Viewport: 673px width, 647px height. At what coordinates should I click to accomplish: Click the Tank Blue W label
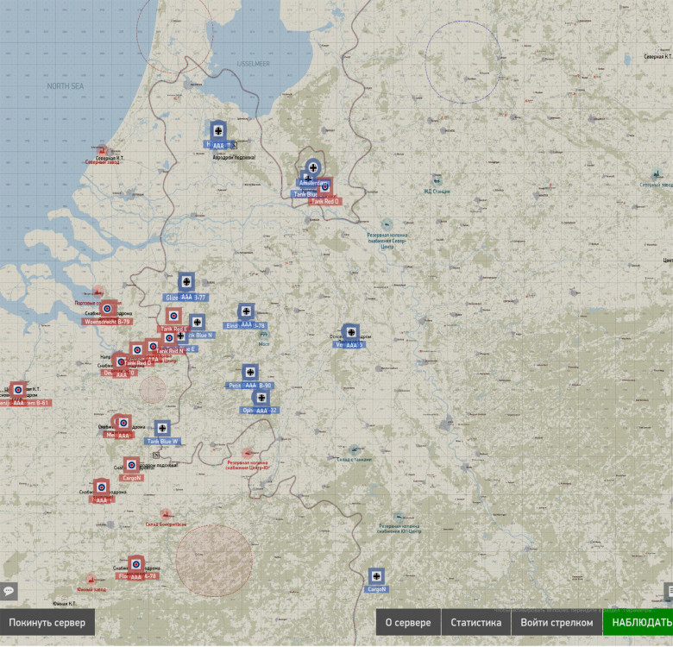162,441
